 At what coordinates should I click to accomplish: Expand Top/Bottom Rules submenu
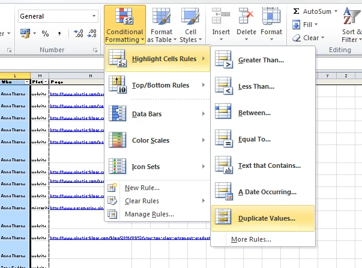coord(157,85)
